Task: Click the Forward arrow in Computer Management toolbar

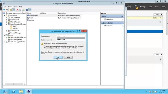Action: pyautogui.click(x=7, y=10)
